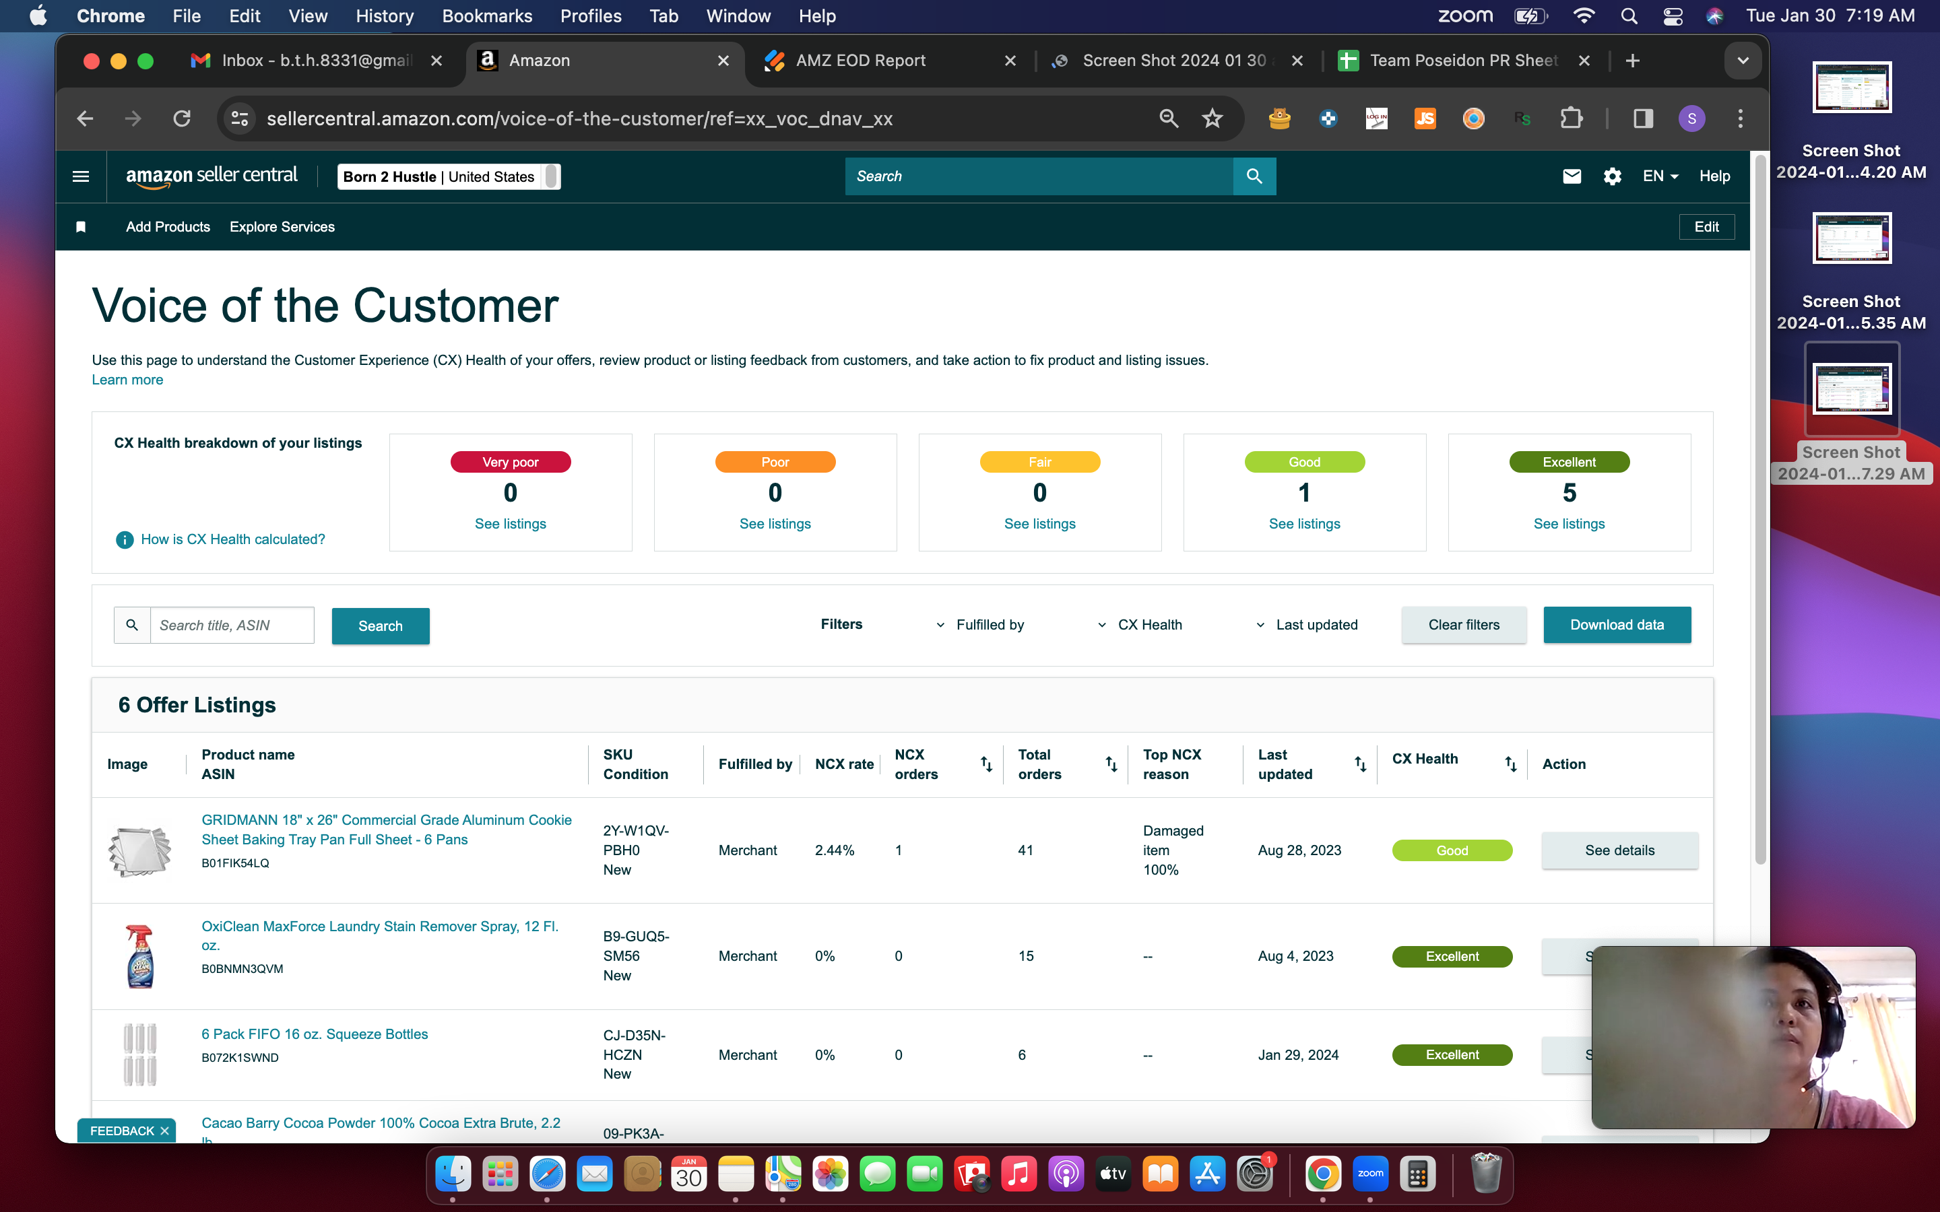Viewport: 1940px width, 1212px height.
Task: Switch to the Team Poseidon PR Sheet tab
Action: pyautogui.click(x=1464, y=61)
